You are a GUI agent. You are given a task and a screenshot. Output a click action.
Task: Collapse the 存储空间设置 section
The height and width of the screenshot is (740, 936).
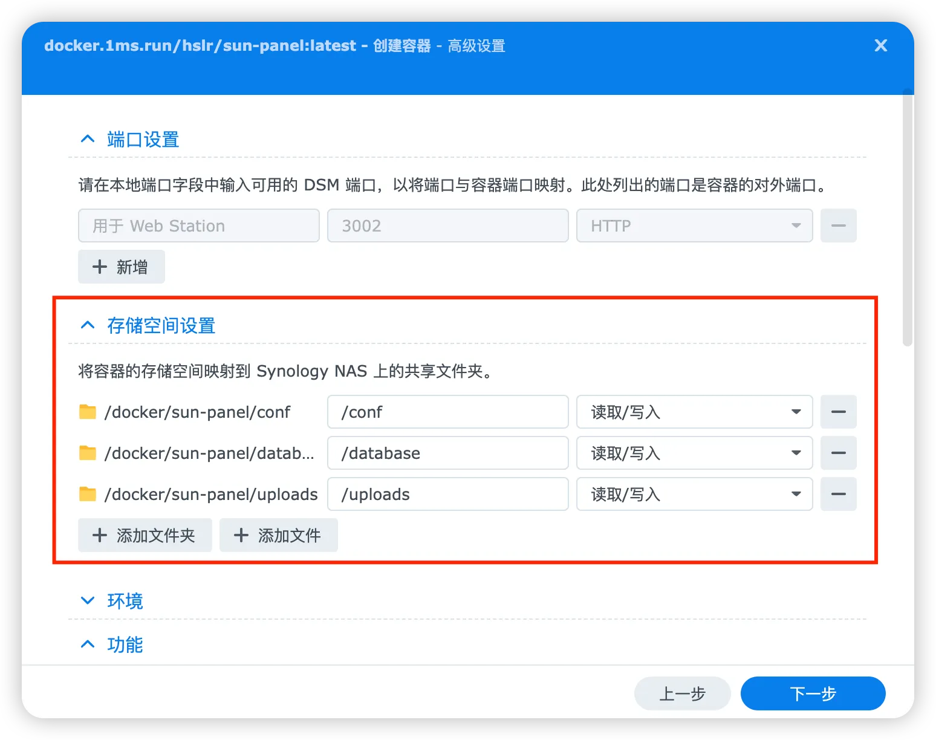88,325
